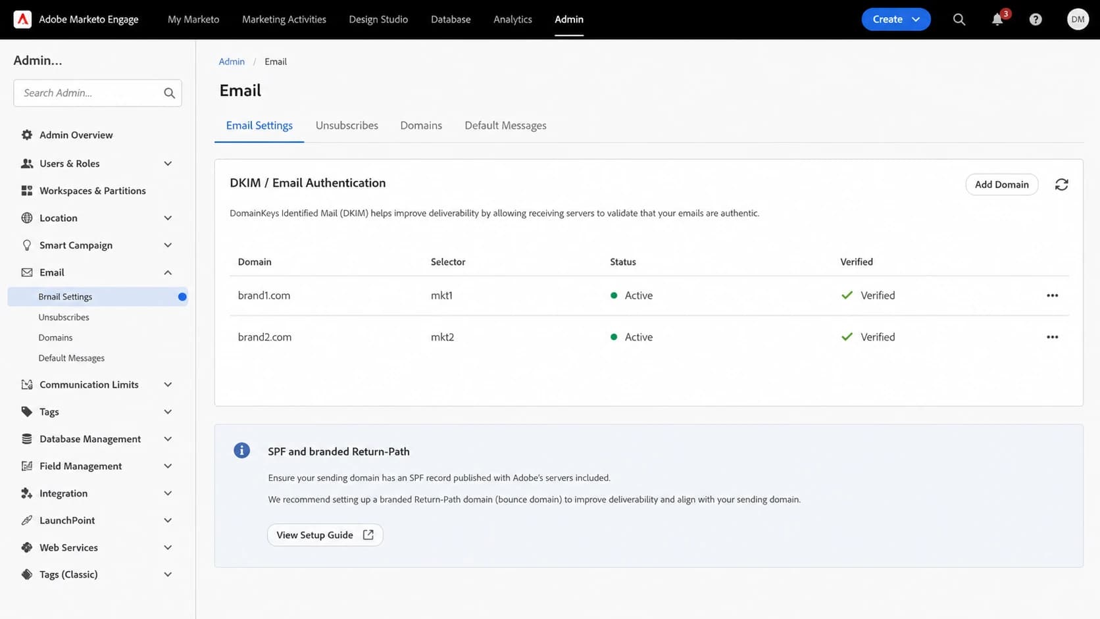Image resolution: width=1100 pixels, height=619 pixels.
Task: Click the Admin Overview gear icon
Action: (x=27, y=135)
